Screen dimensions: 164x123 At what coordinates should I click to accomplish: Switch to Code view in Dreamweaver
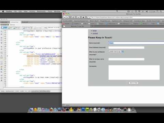pyautogui.click(x=4, y=28)
